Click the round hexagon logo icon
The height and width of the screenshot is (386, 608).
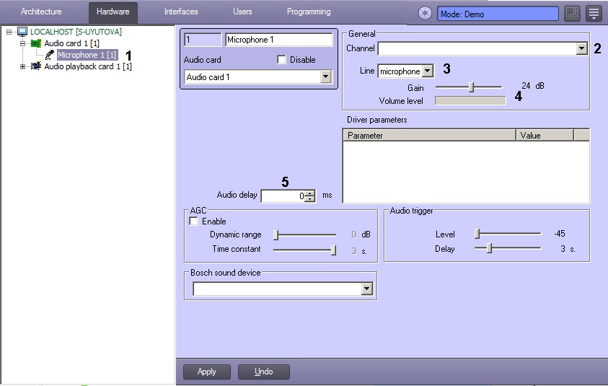coord(425,14)
